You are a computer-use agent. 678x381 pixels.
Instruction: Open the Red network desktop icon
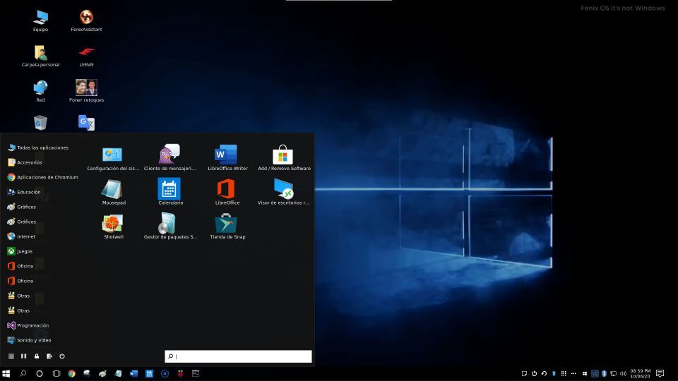[41, 91]
